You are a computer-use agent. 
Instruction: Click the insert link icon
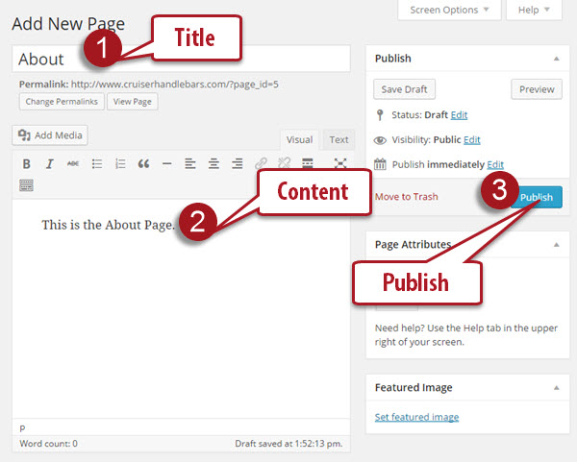click(261, 163)
